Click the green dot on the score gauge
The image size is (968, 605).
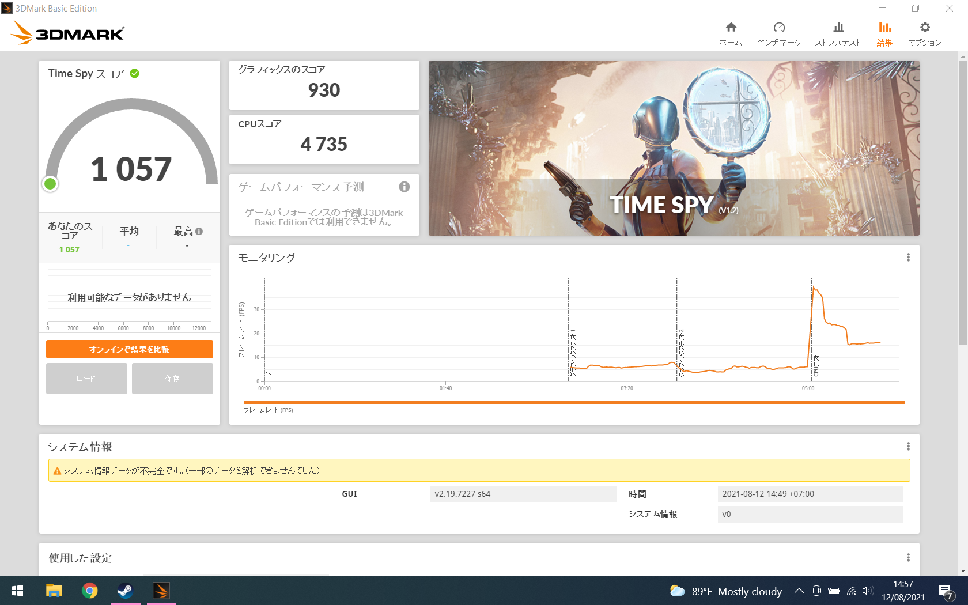[50, 184]
